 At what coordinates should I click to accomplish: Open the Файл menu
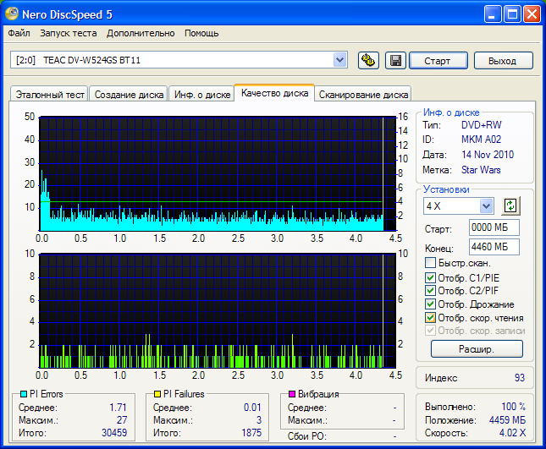pos(19,33)
